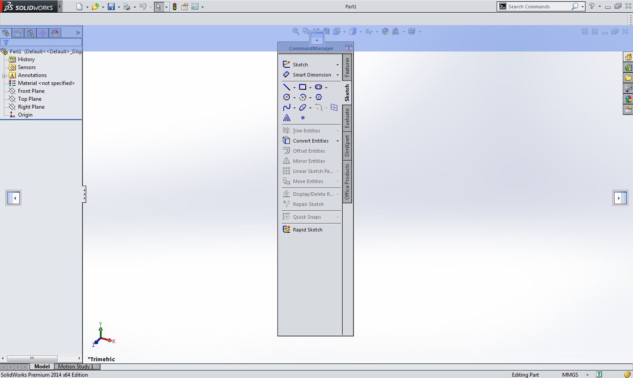This screenshot has width=633, height=378.
Task: Click the Edit Appearance color ball icon
Action: (385, 31)
